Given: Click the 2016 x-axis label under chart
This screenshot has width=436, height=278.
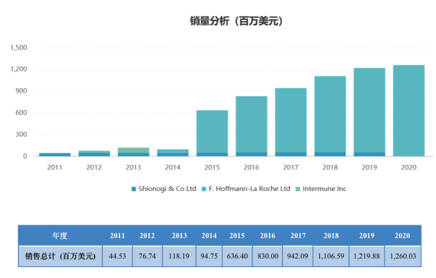Looking at the screenshot, I should (251, 167).
